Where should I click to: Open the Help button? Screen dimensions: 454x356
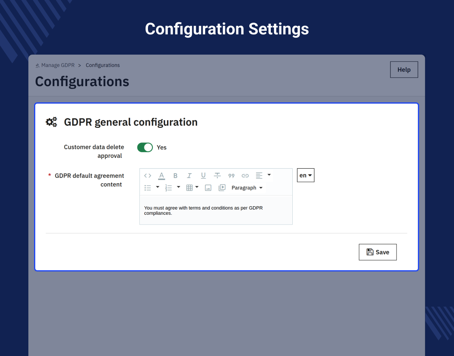404,70
